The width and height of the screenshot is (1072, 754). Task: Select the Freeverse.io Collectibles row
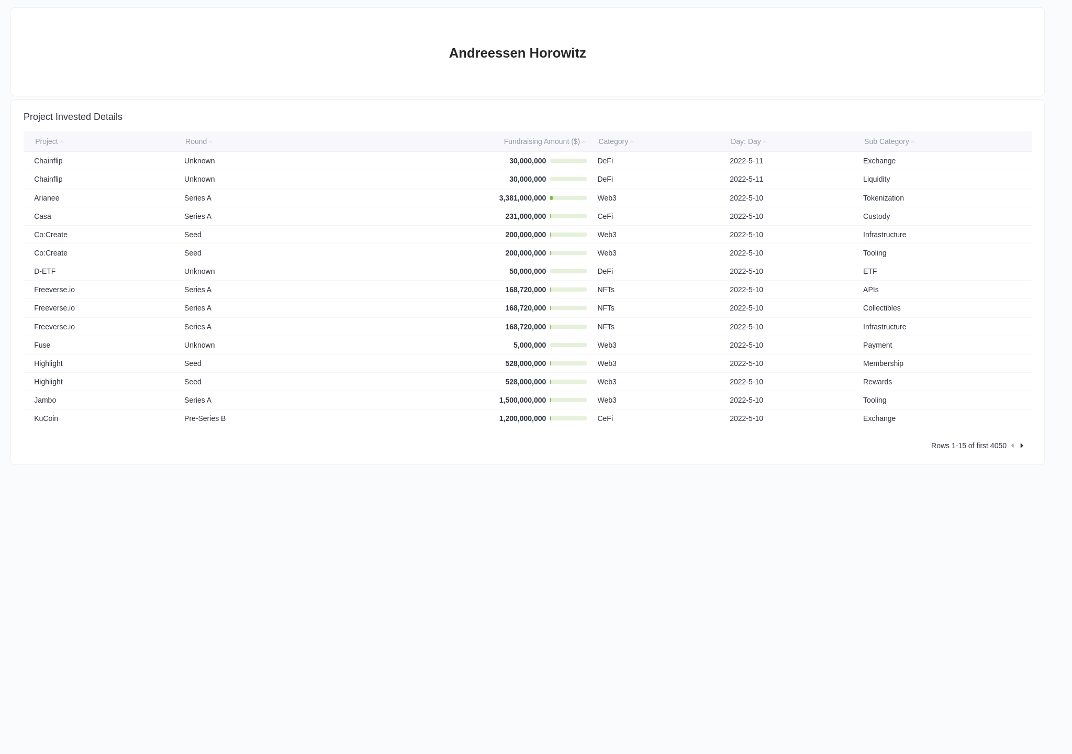pos(54,308)
